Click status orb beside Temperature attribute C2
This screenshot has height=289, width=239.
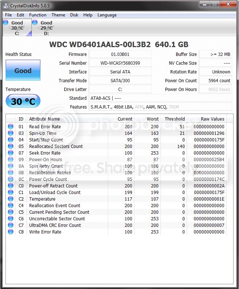tap(11, 199)
